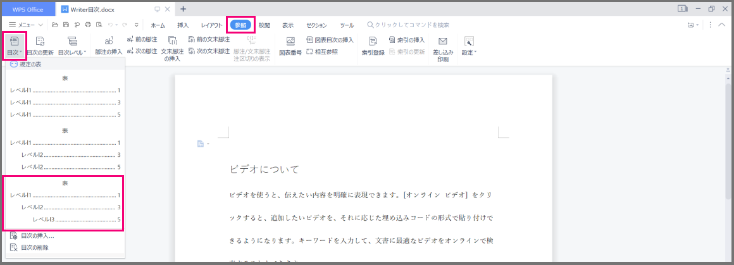Click the undo arrow icon

click(110, 25)
